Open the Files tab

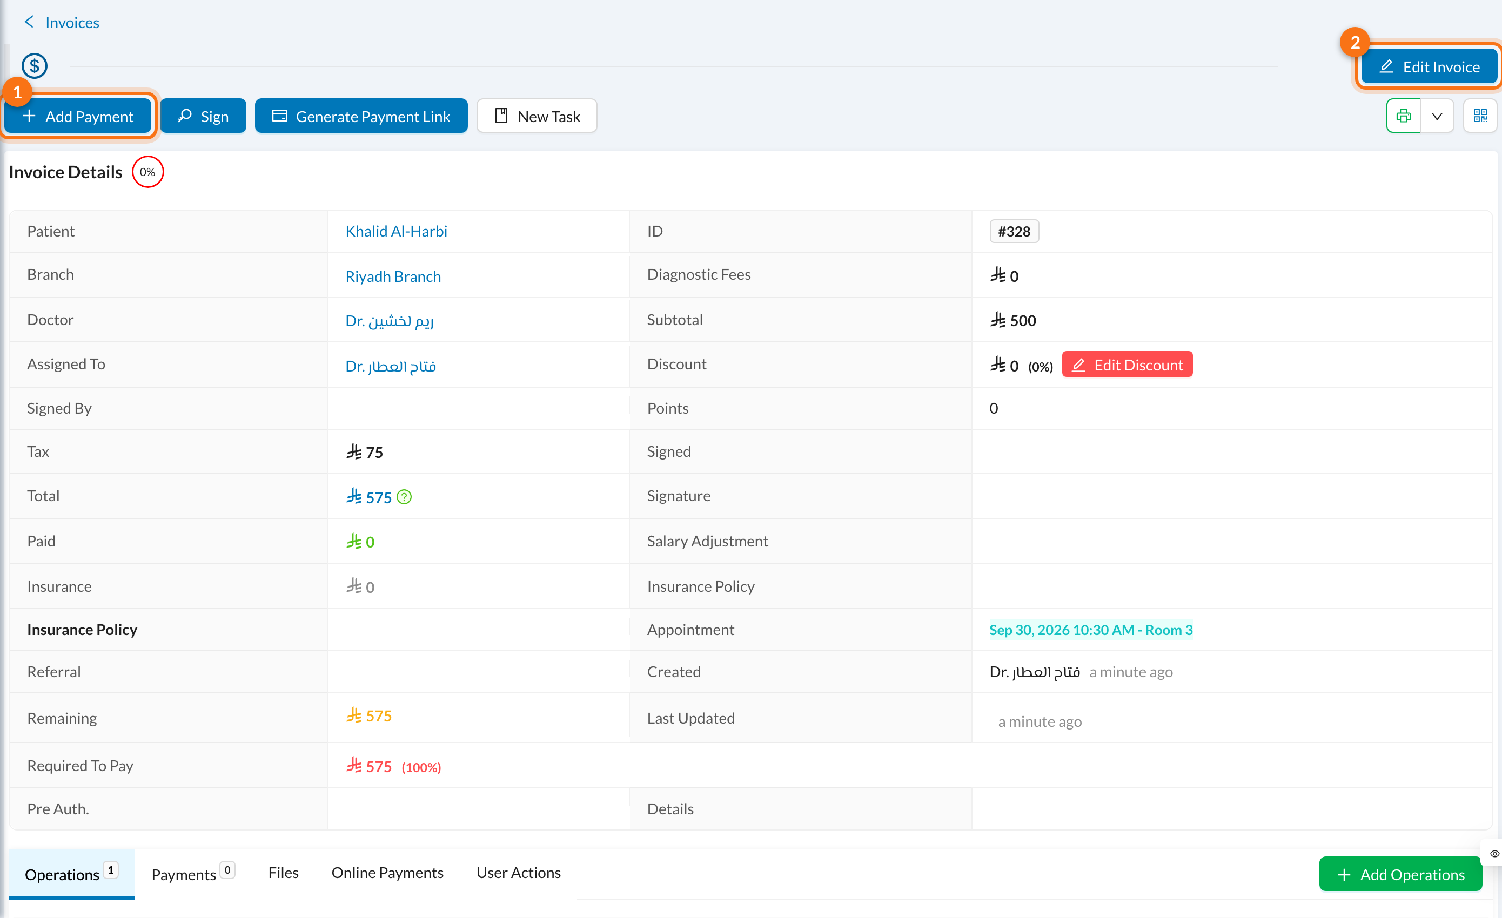pyautogui.click(x=284, y=872)
